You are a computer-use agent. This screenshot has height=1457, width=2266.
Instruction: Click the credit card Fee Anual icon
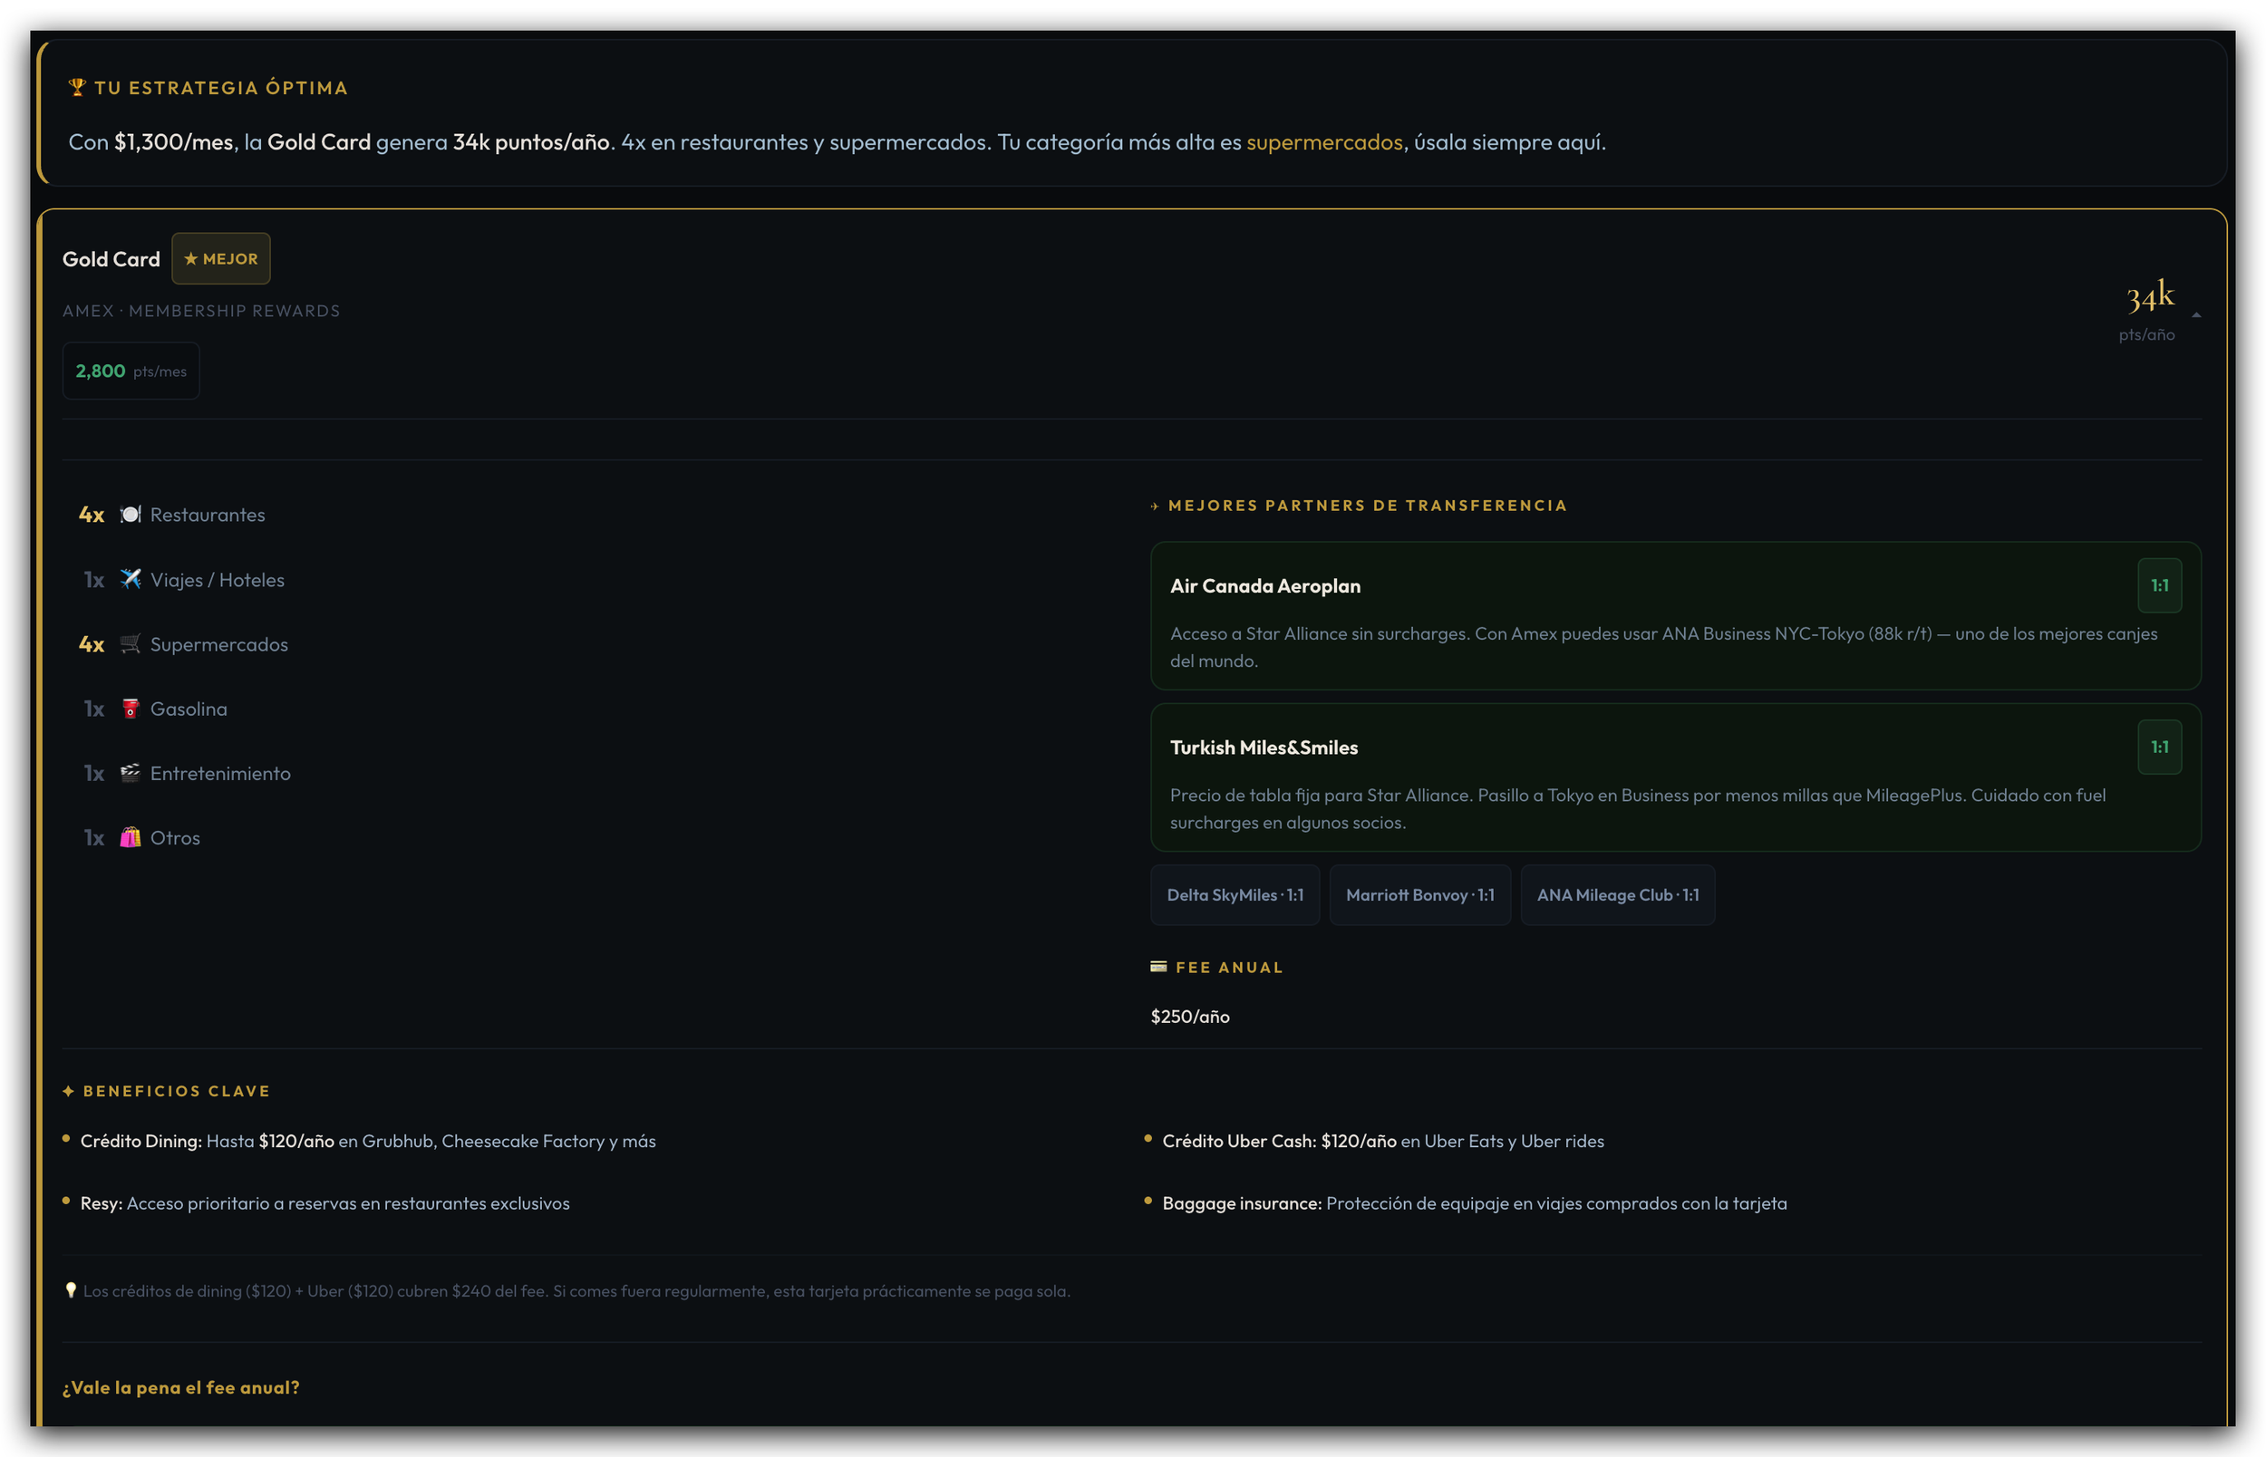tap(1158, 967)
